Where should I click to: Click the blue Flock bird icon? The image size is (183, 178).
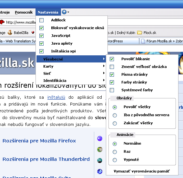tap(100, 172)
